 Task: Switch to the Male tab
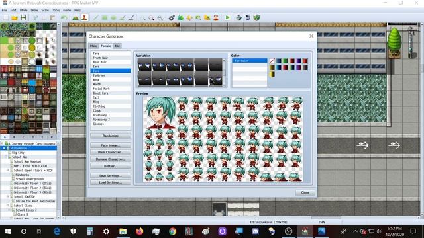click(x=93, y=46)
